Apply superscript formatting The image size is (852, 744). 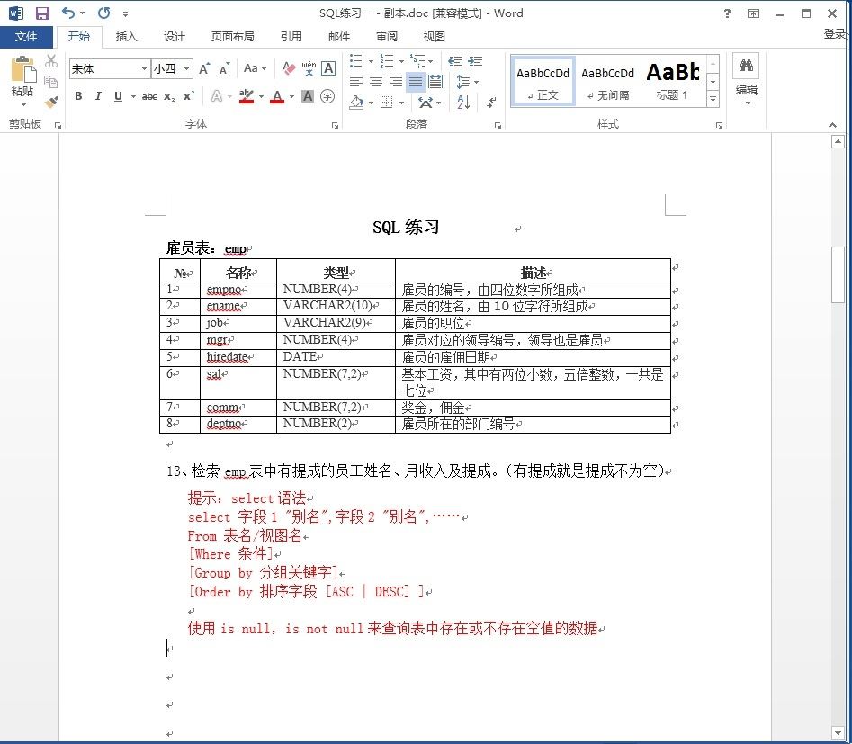tap(189, 96)
